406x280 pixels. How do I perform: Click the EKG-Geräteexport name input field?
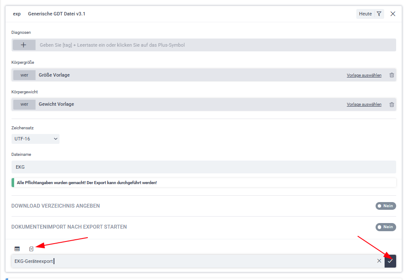point(193,261)
